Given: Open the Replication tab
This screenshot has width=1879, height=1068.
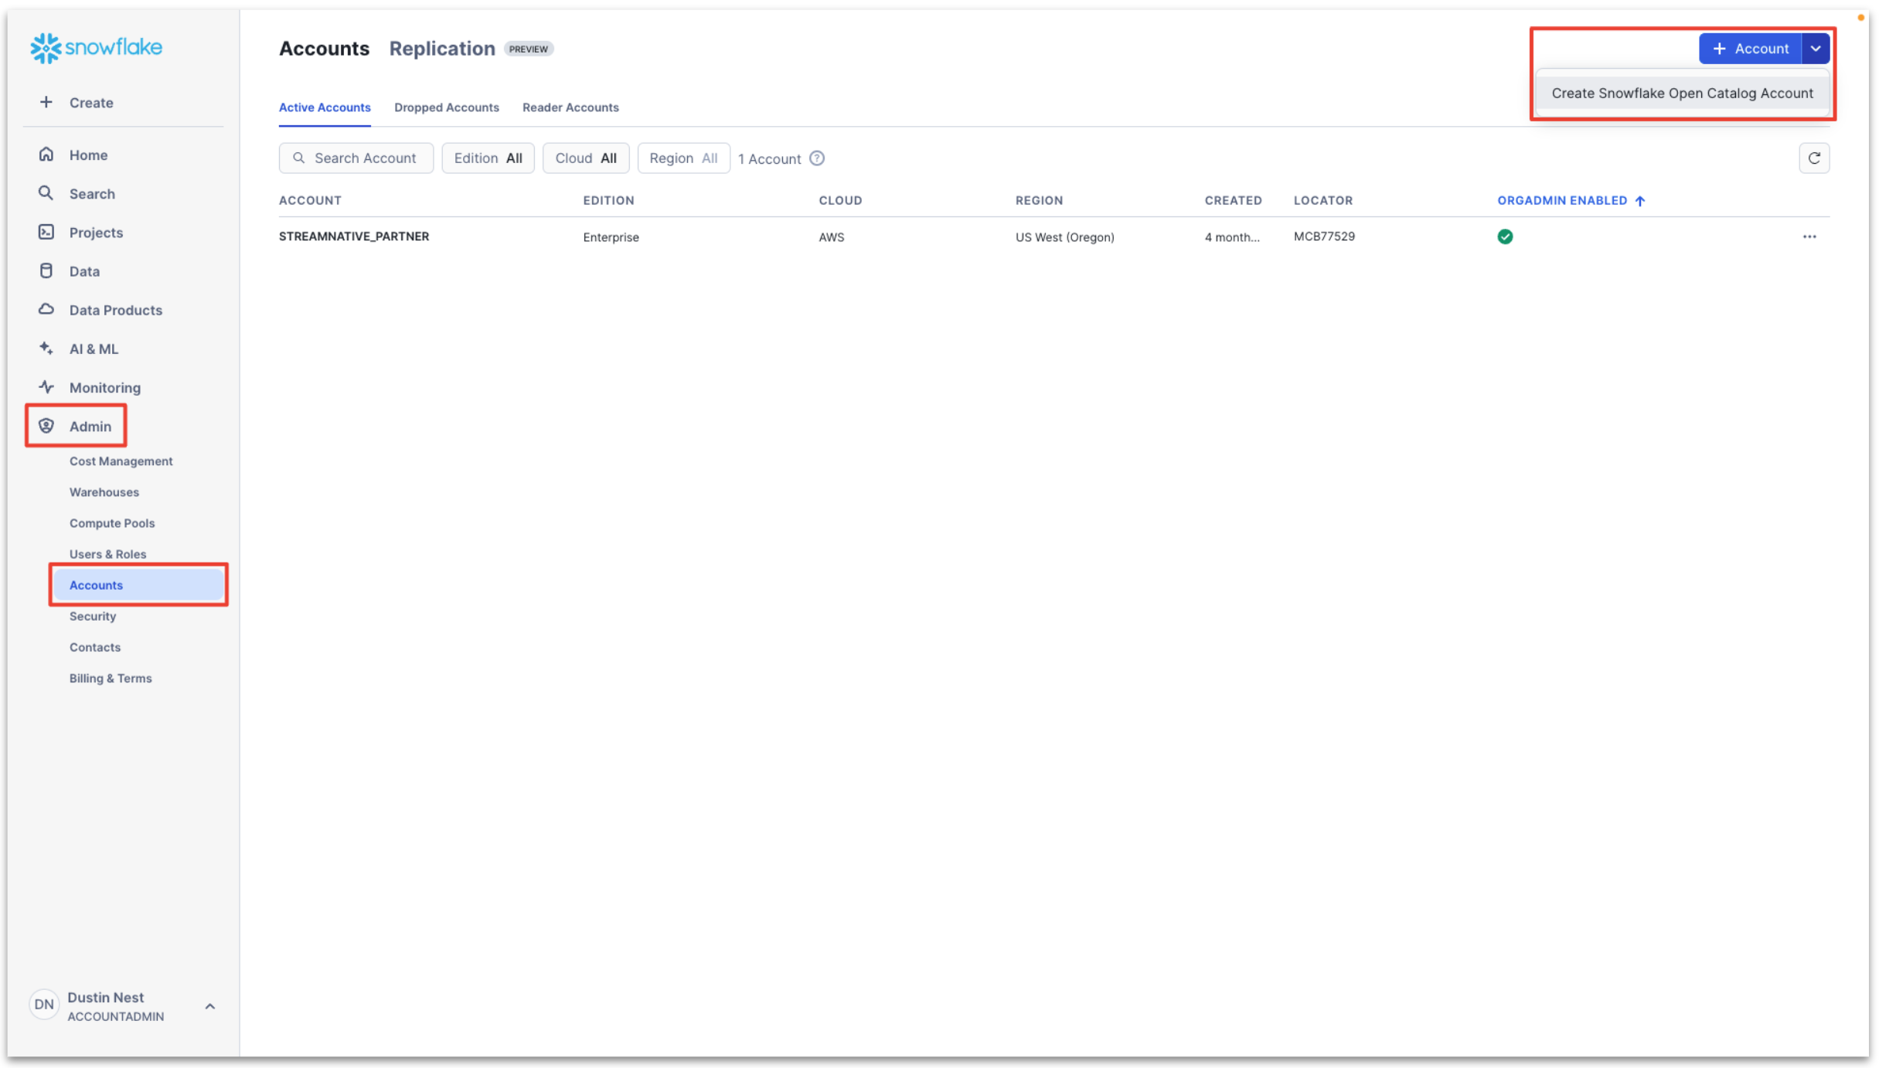Looking at the screenshot, I should (441, 48).
